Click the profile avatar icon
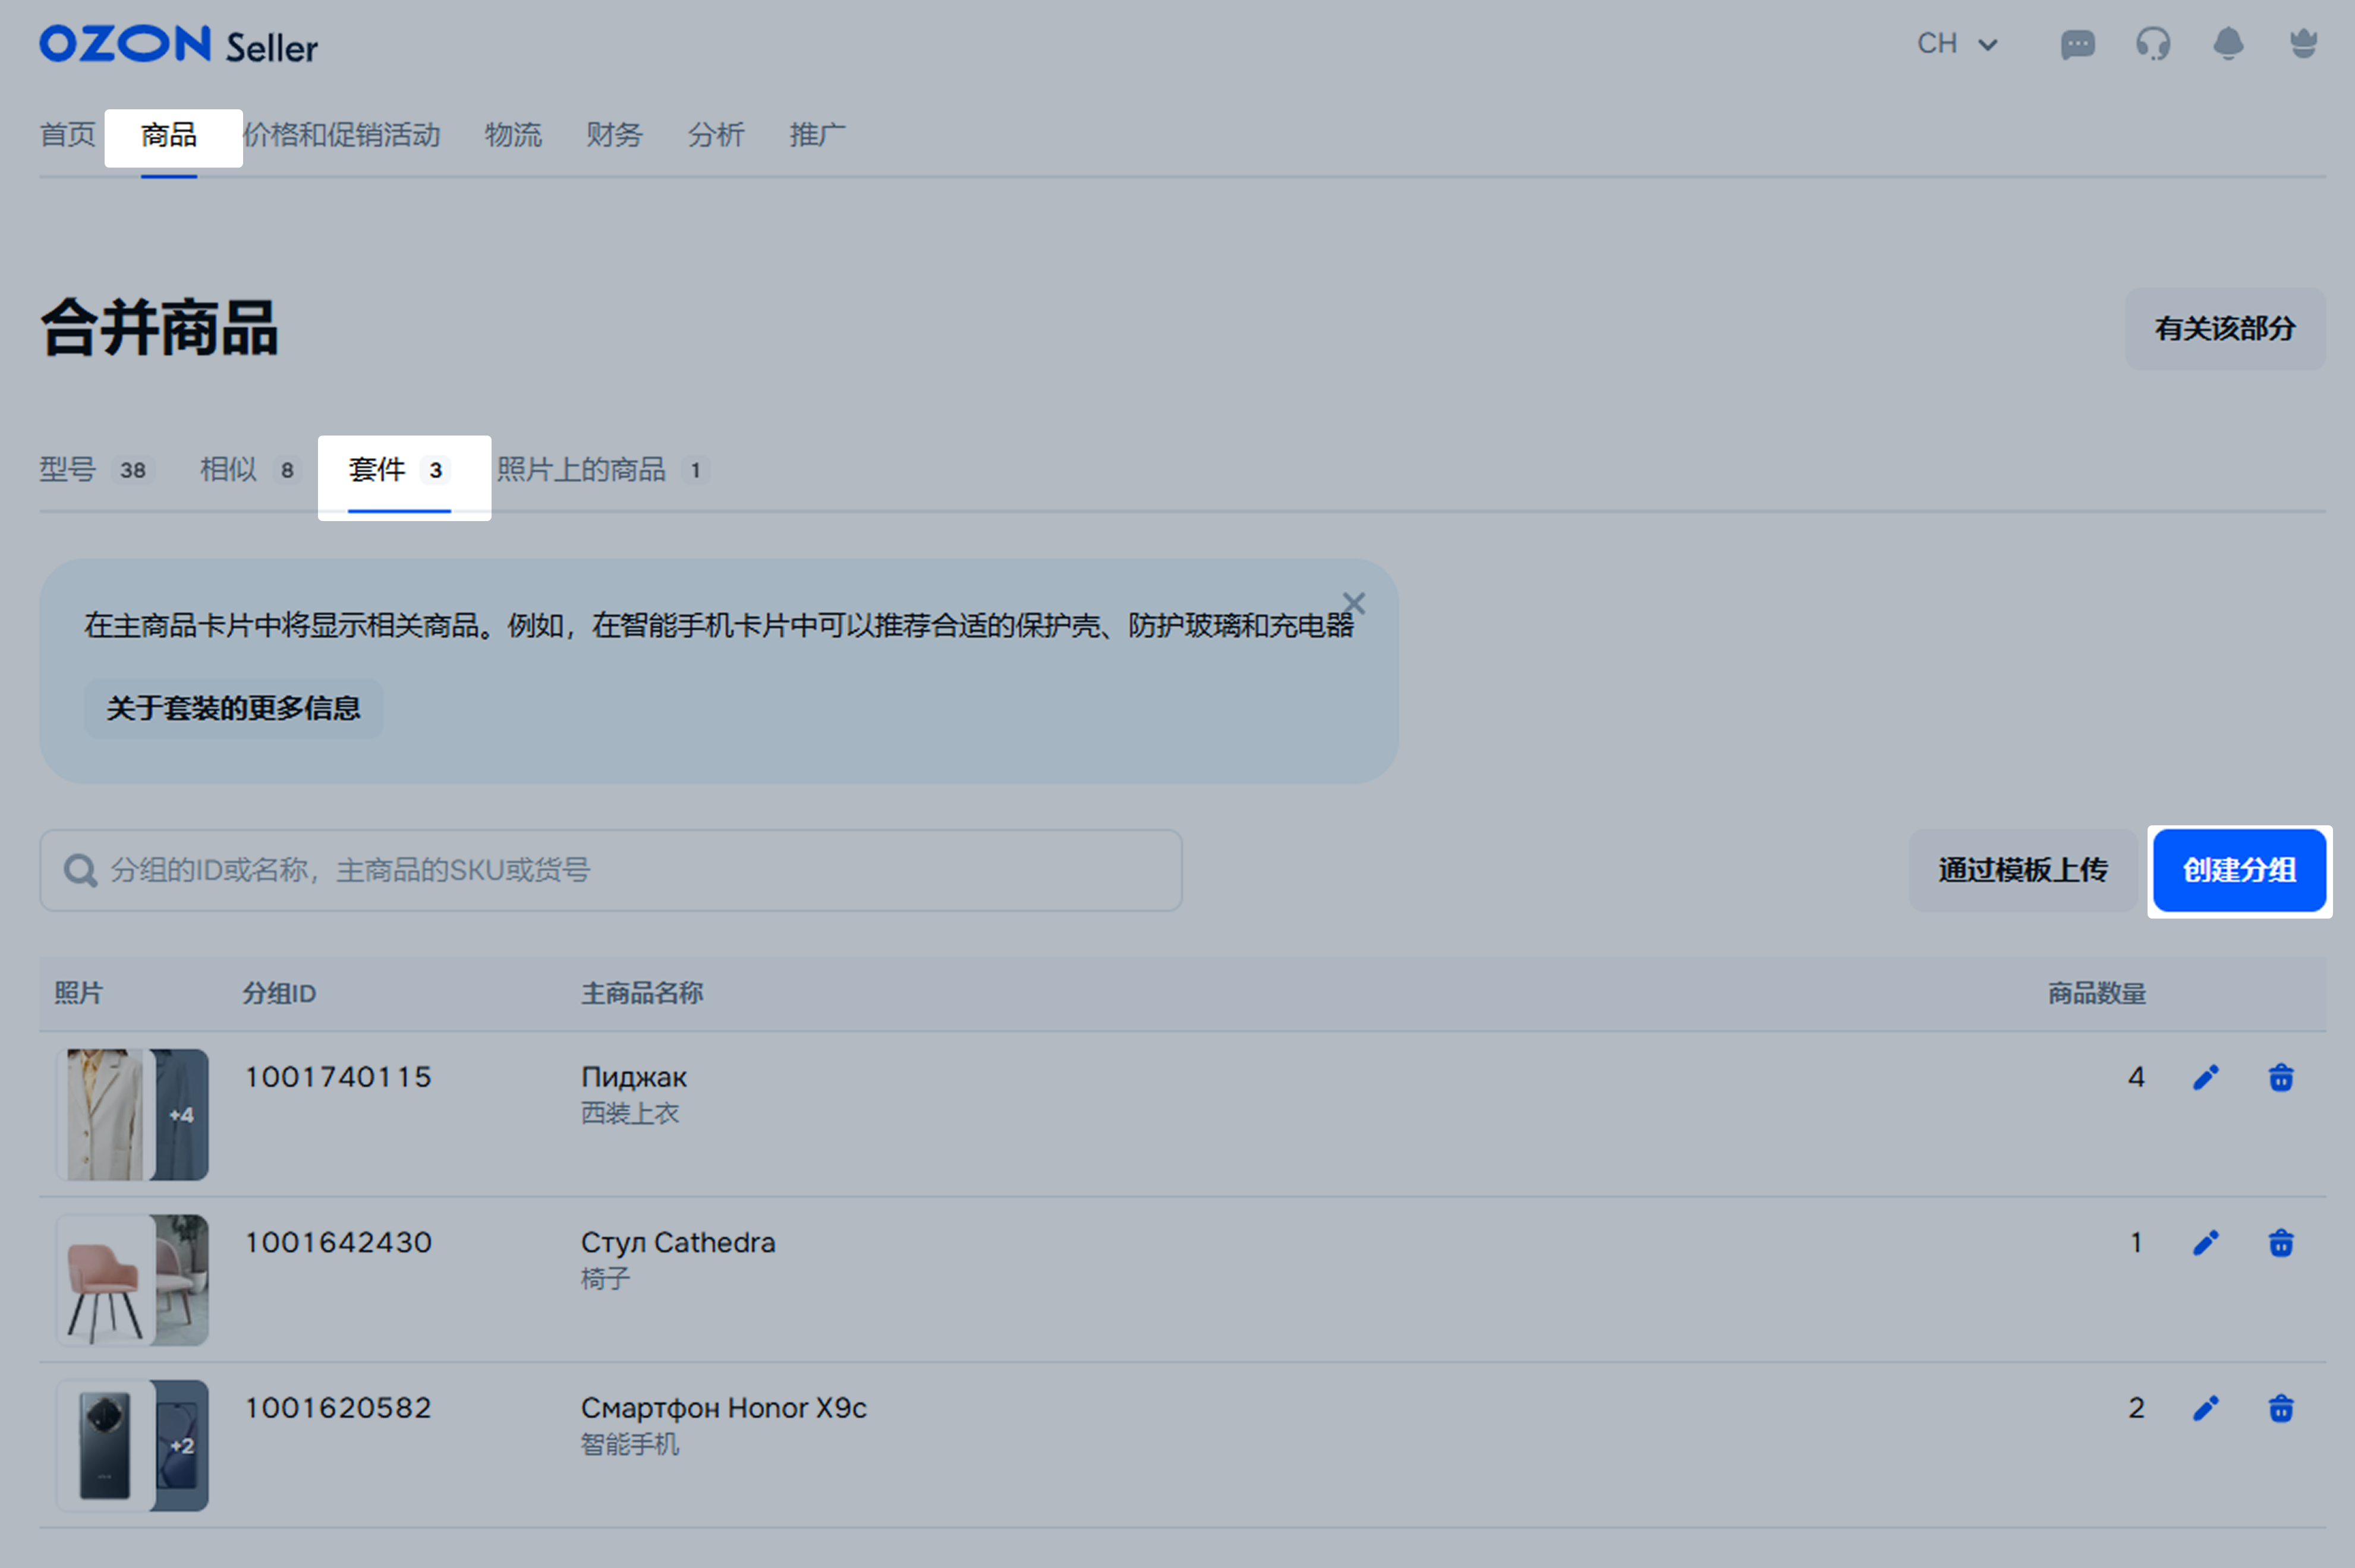This screenshot has height=1568, width=2355. (2303, 44)
